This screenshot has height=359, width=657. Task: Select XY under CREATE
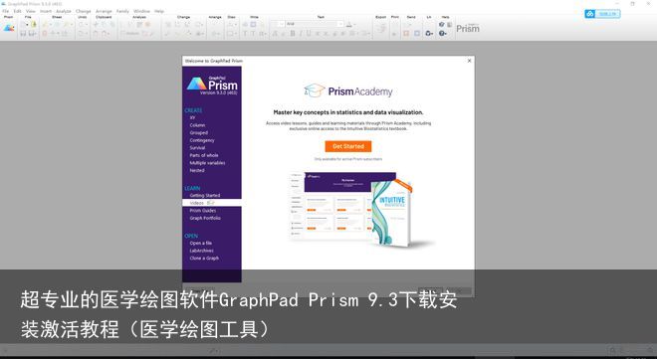[x=192, y=118]
